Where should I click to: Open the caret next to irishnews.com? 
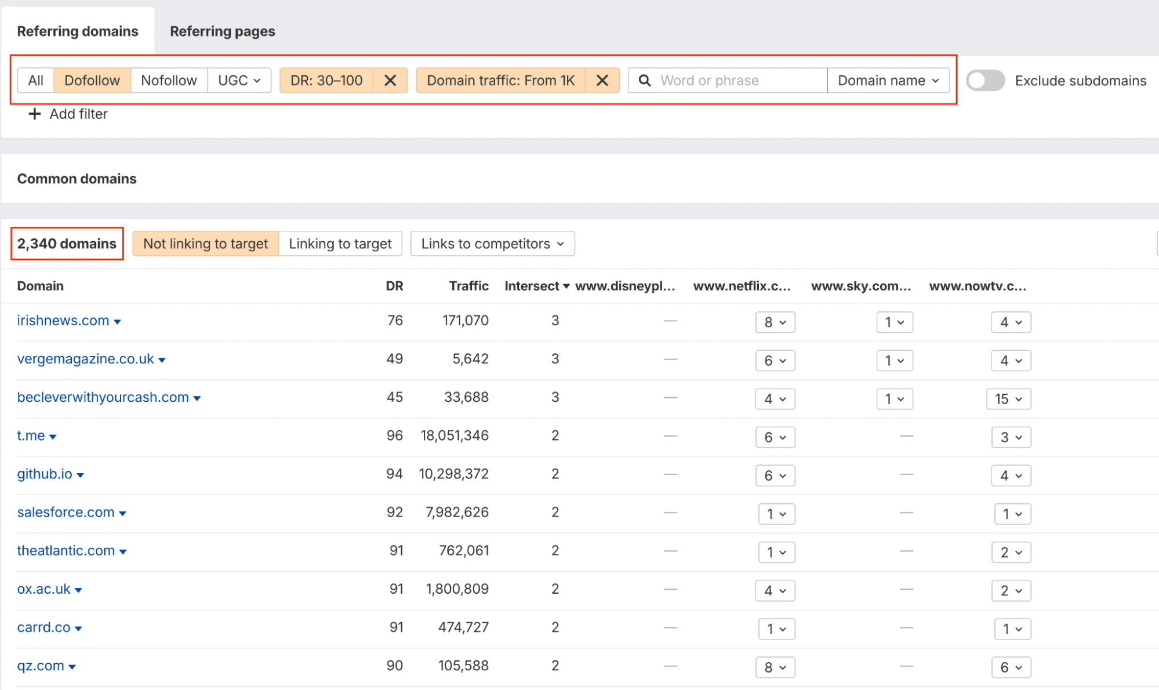[118, 322]
